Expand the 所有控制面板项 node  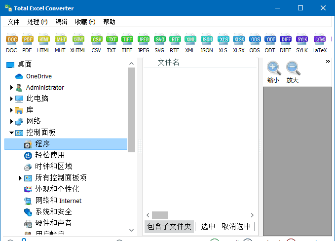(20, 178)
